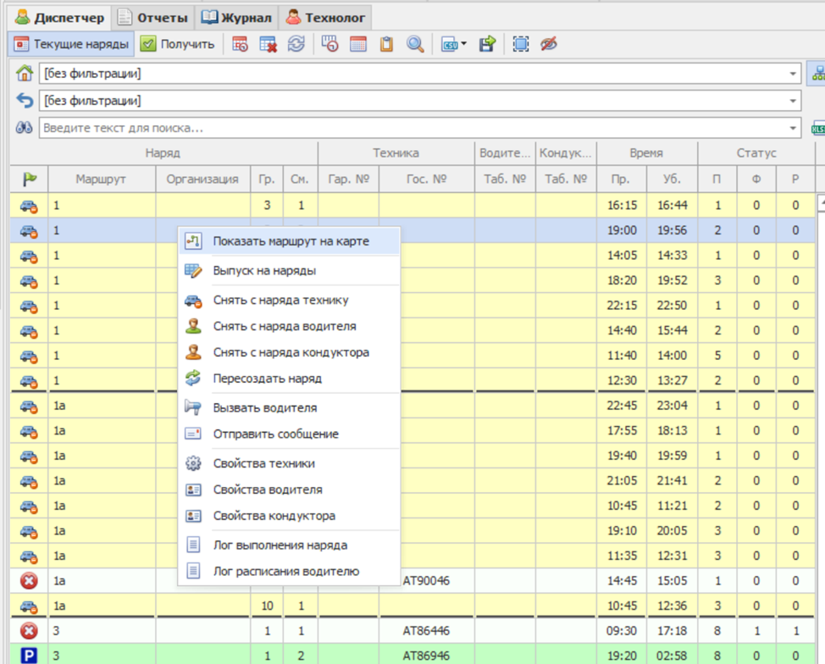Select 'Показать маршрут на карте' menu item
The width and height of the screenshot is (825, 664).
[291, 241]
